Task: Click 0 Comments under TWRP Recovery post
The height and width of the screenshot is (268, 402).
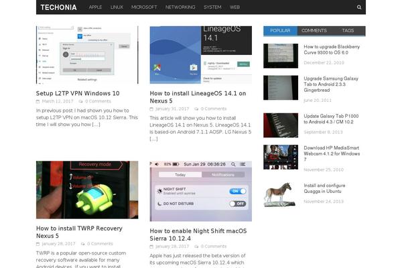Action: point(100,244)
